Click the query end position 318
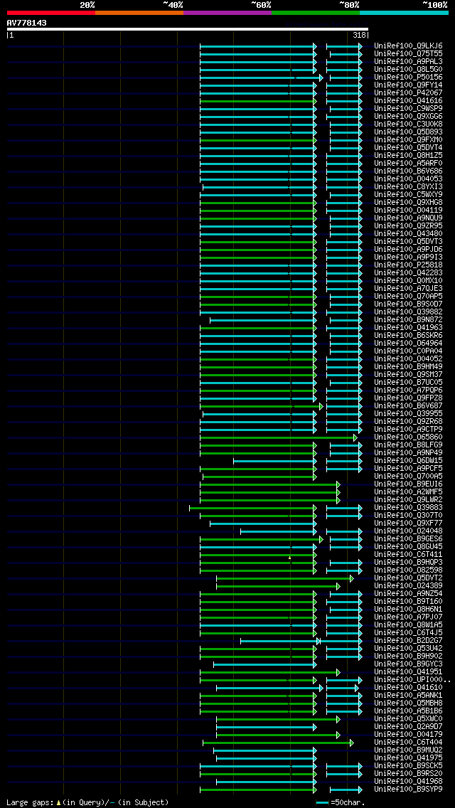This screenshot has width=455, height=808. 359,35
